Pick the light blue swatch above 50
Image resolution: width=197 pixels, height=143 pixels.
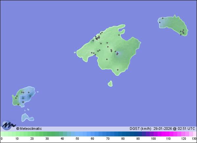tap(77, 134)
